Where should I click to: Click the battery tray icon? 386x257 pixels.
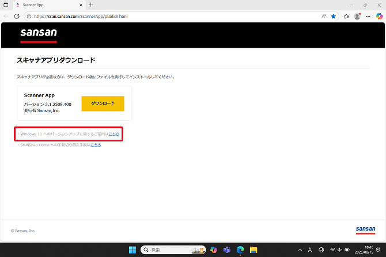tap(347, 250)
